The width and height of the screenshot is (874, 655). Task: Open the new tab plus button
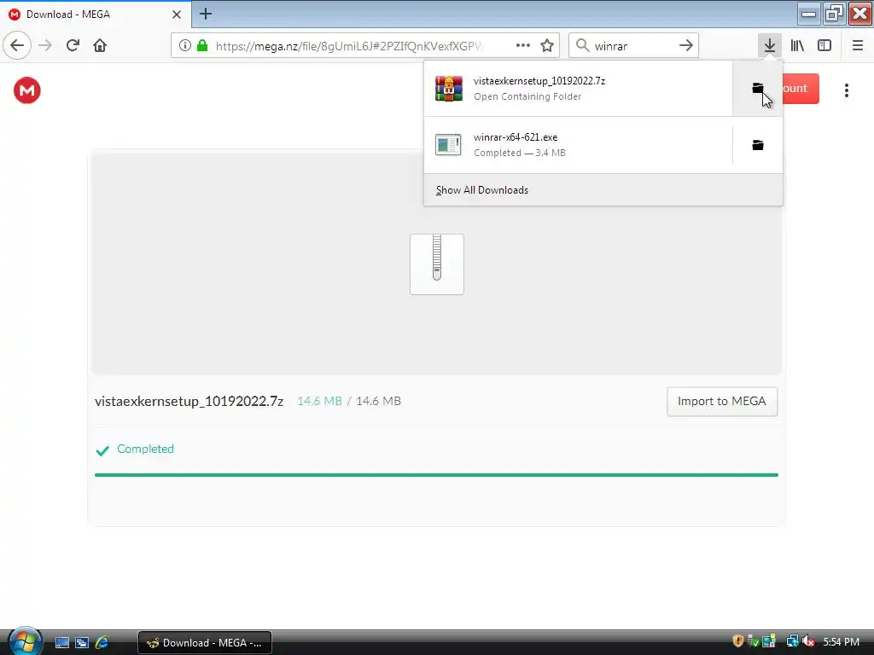(206, 14)
